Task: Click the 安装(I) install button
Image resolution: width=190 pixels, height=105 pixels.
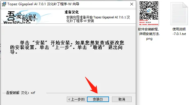Action: coord(98,99)
